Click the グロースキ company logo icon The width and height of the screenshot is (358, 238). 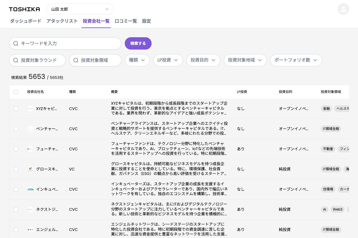[x=30, y=169]
